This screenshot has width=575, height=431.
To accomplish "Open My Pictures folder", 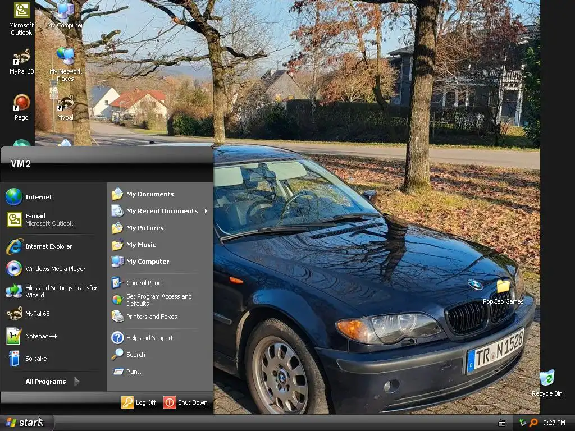I will coord(160,228).
